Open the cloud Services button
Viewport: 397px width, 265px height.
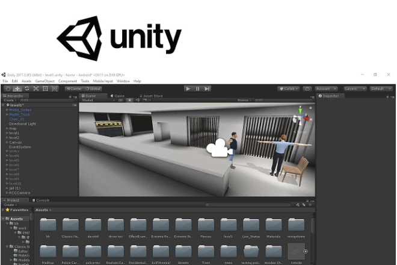[307, 89]
